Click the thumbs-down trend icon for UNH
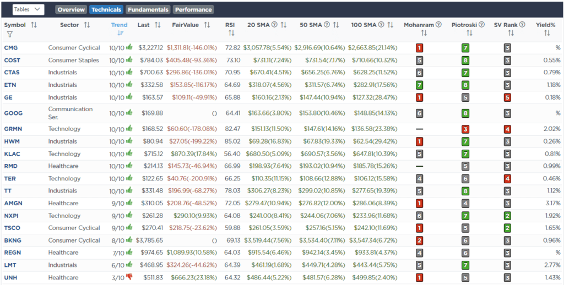This screenshot has width=564, height=285. coord(129,277)
